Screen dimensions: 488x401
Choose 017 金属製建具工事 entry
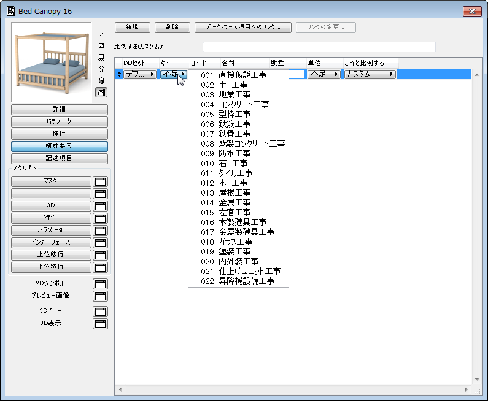coord(238,232)
